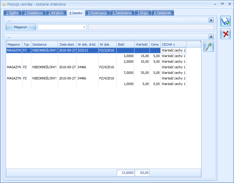Image resolution: width=234 pixels, height=183 pixels.
Task: Click the value 15,00 cell
Action: pos(142,56)
